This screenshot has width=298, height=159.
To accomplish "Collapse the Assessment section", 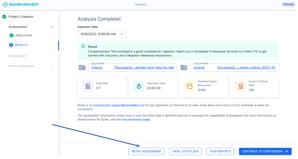I will pos(52,27).
